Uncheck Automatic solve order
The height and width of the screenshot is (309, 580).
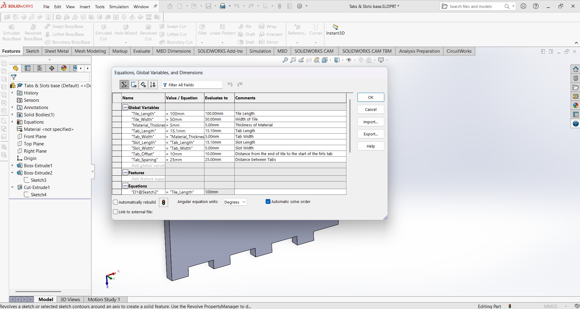pyautogui.click(x=268, y=201)
